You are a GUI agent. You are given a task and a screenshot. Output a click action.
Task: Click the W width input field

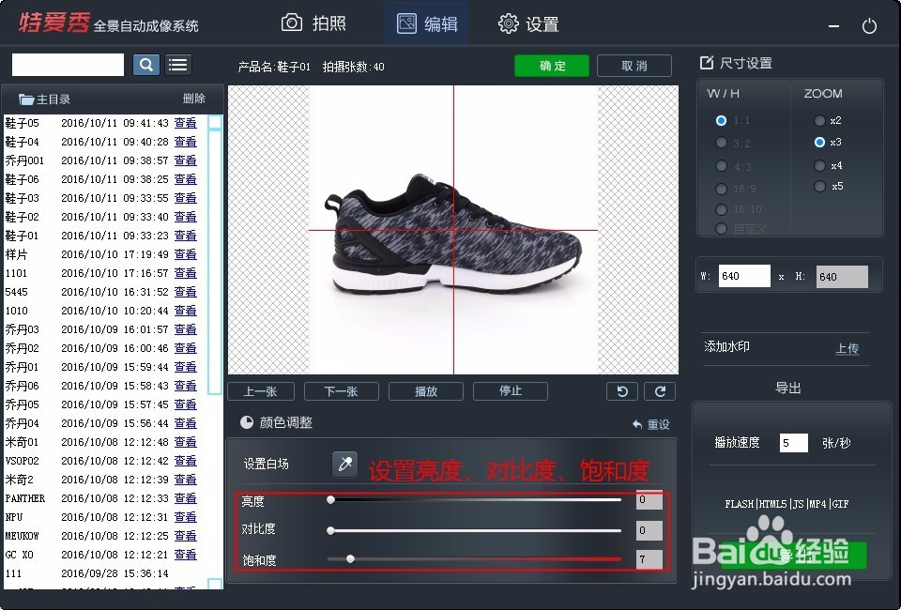[744, 276]
